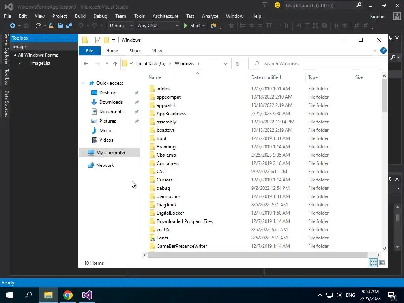Refresh the Windows folder view
The image size is (404, 303).
(237, 64)
